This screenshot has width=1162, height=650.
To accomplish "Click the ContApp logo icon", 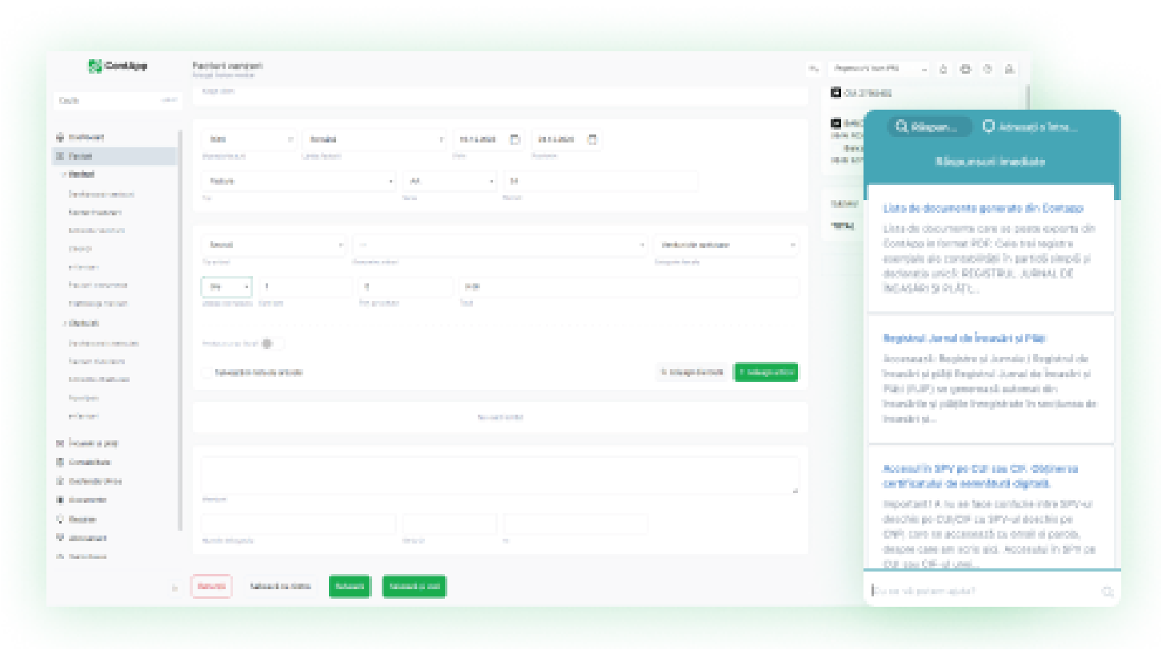I will pos(94,66).
